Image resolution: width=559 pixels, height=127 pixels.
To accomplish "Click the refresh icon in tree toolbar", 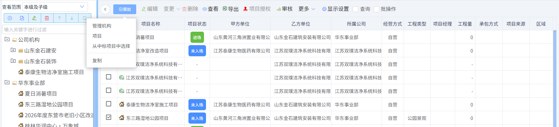I will click(84, 18).
